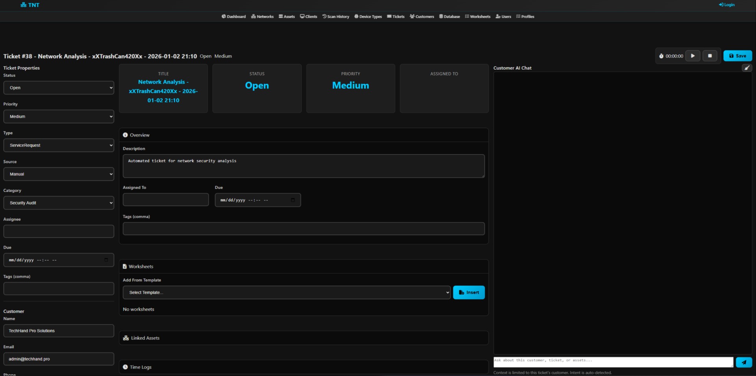Clear the Customer AI Chat with the broom icon

point(747,68)
